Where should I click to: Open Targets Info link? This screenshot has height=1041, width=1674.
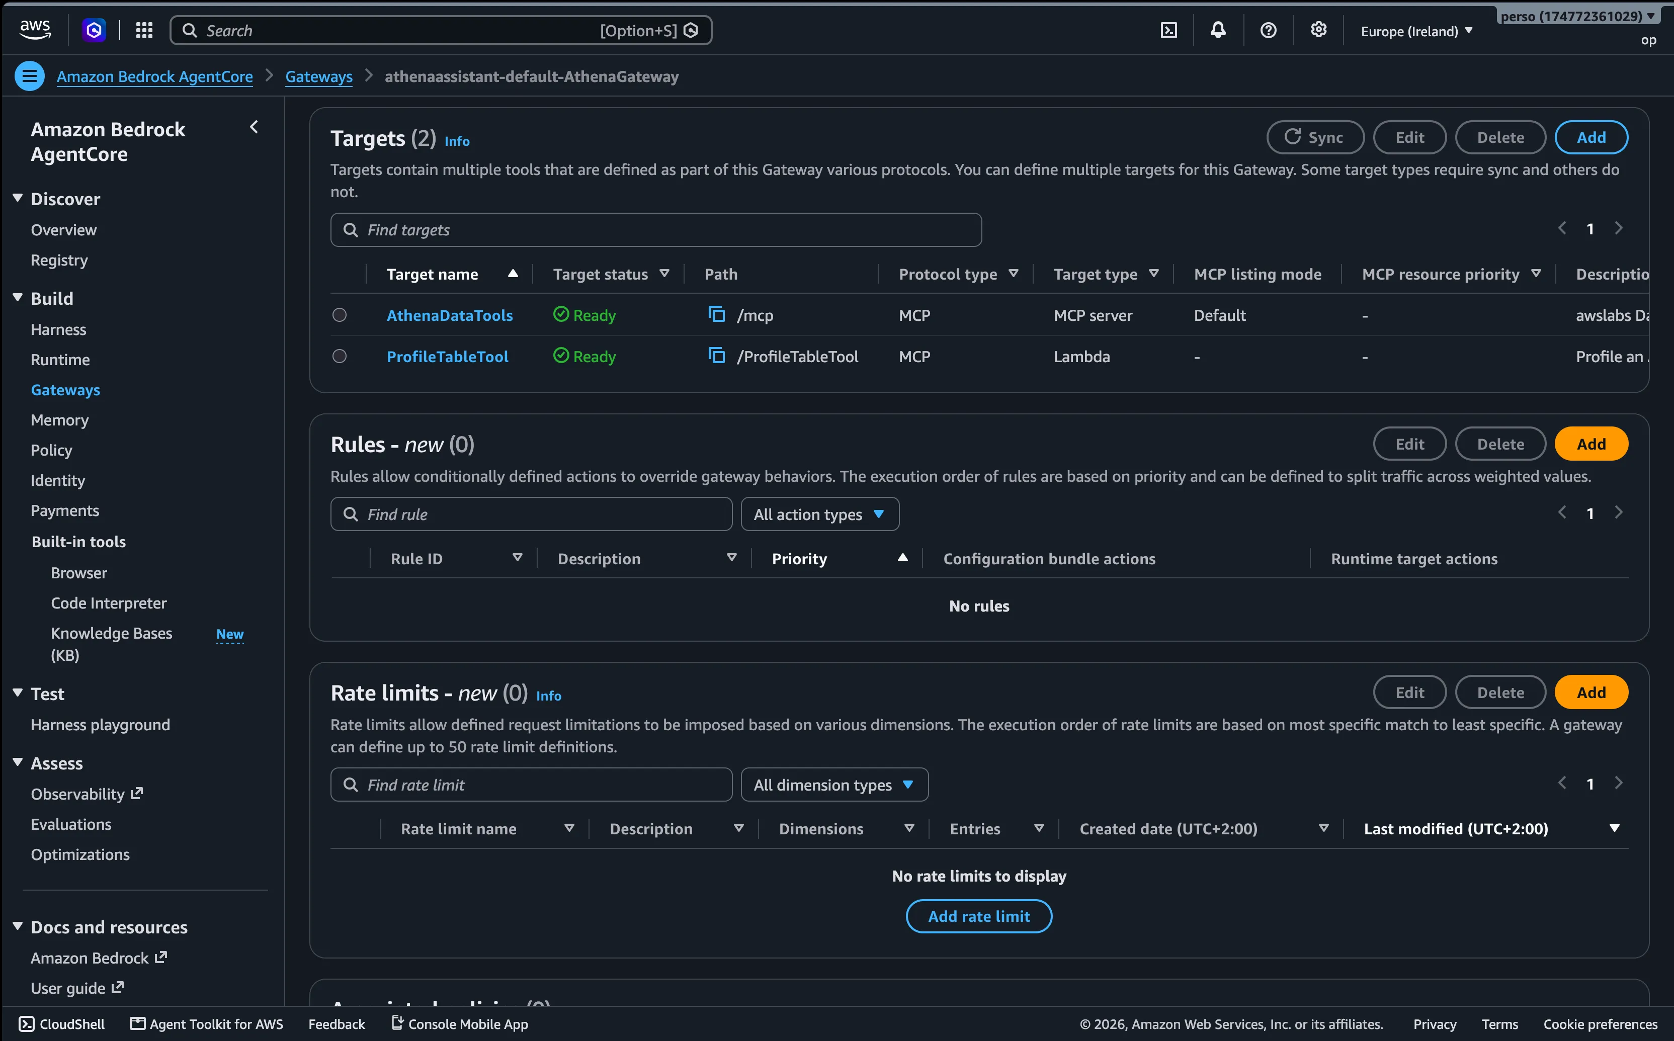point(457,141)
